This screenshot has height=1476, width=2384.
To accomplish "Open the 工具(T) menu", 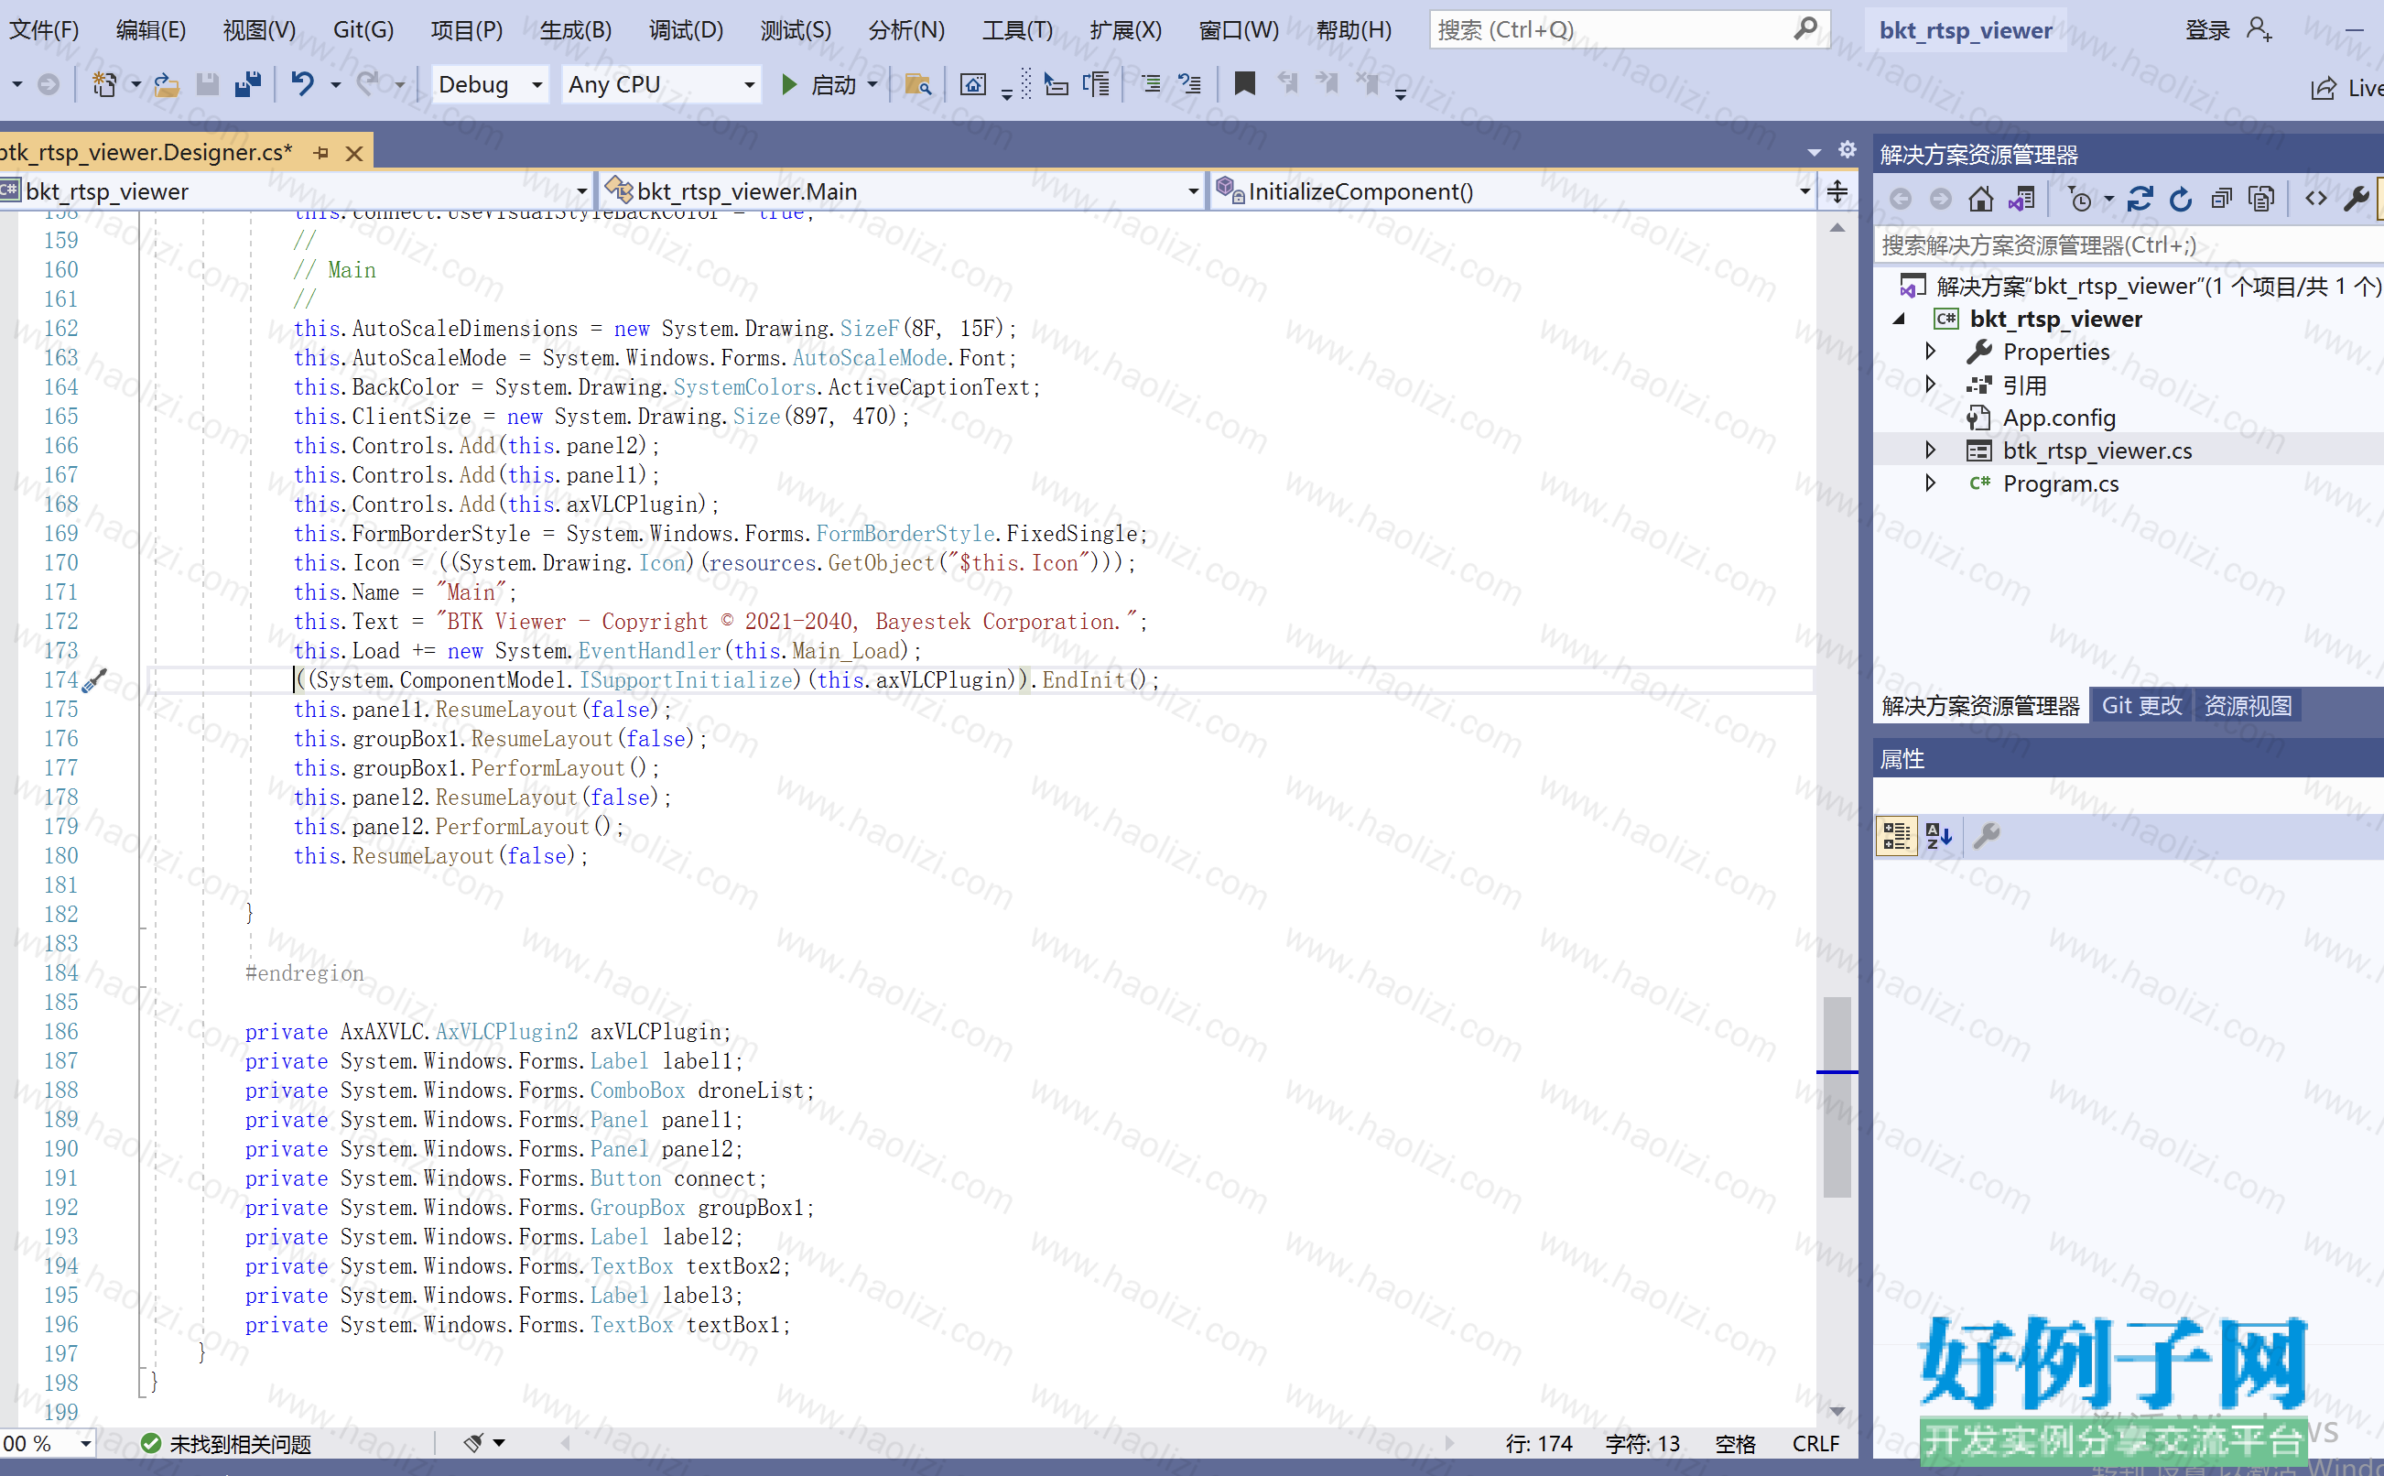I will point(1017,30).
